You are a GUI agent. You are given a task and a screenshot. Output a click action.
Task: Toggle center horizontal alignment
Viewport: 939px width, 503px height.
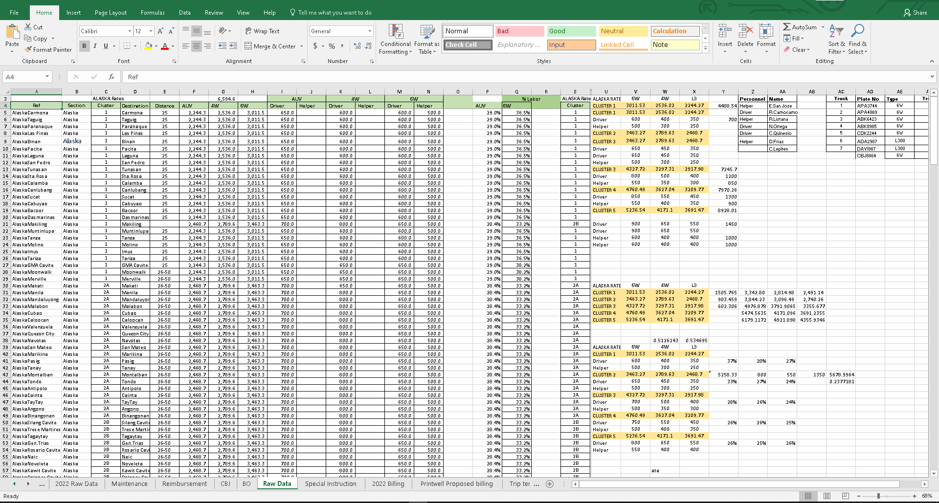click(x=196, y=46)
